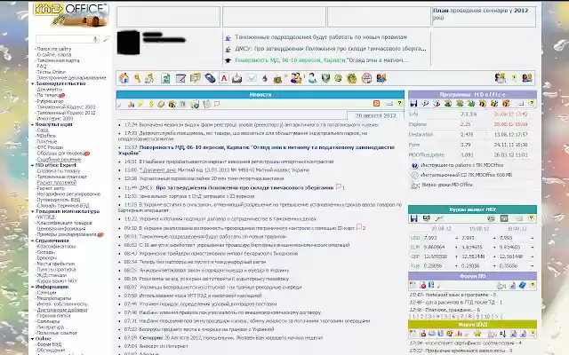Open Таможенная карта sidebar link
Viewport: 569px width, 355px height.
tap(58, 60)
